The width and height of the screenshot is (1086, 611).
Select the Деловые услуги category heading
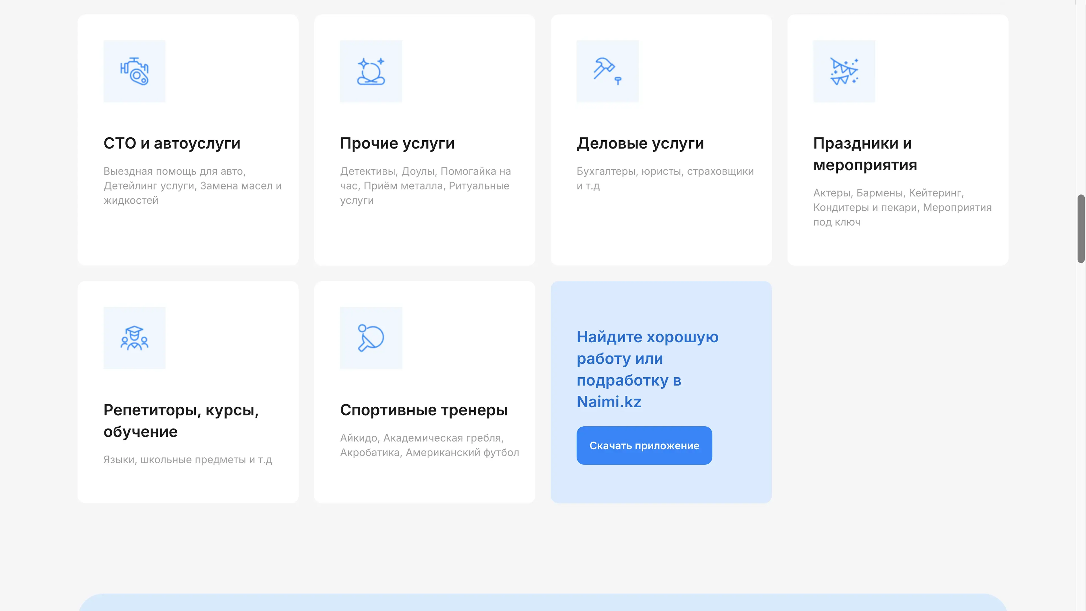tap(640, 143)
